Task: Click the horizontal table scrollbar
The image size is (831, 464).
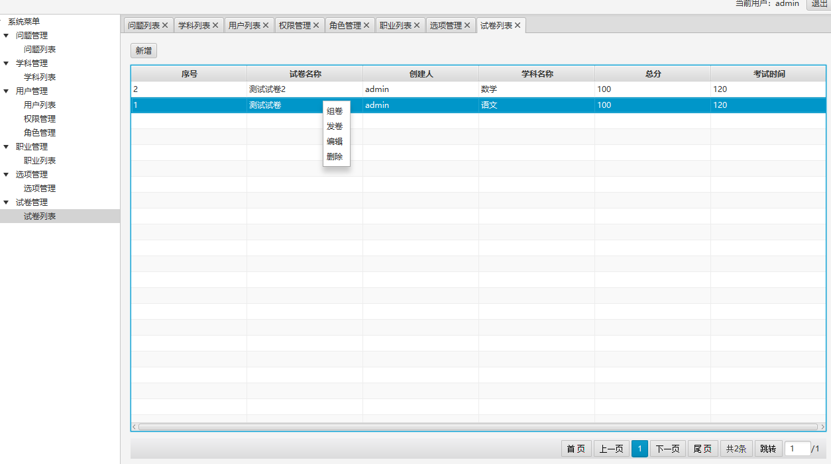Action: 477,427
